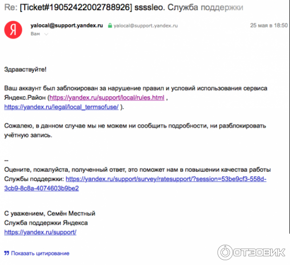This screenshot has width=290, height=265.
Task: Open the local_termsofuse legal link
Action: point(61,107)
